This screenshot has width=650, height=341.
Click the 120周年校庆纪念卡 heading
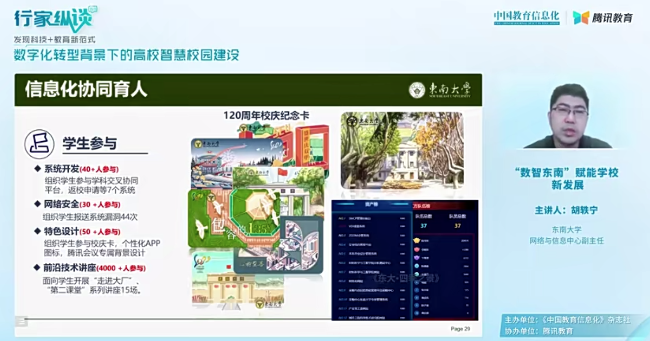[x=266, y=115]
